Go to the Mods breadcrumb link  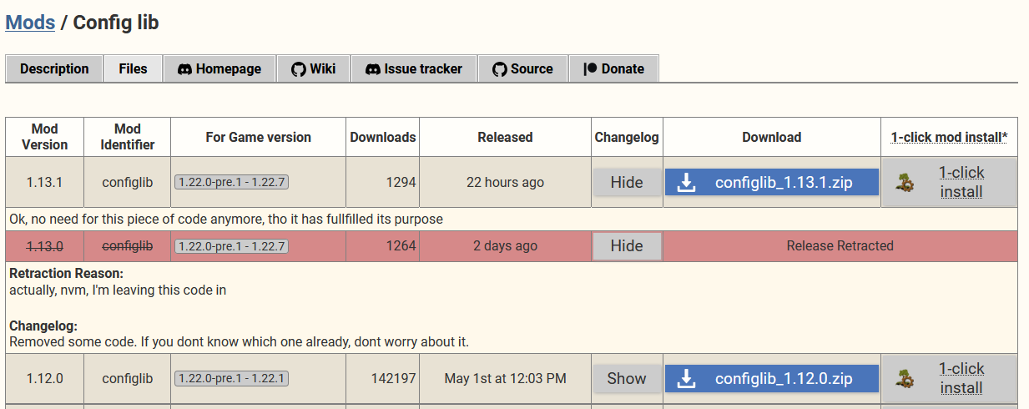point(30,23)
